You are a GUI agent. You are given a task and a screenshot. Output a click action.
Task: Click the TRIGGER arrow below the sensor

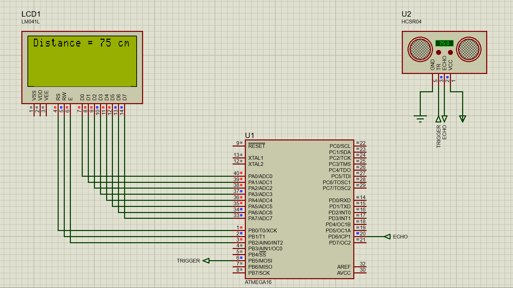(x=439, y=120)
